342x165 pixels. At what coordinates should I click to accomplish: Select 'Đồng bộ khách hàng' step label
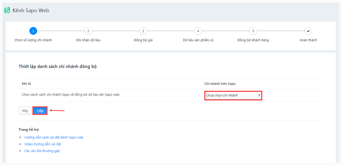(253, 40)
